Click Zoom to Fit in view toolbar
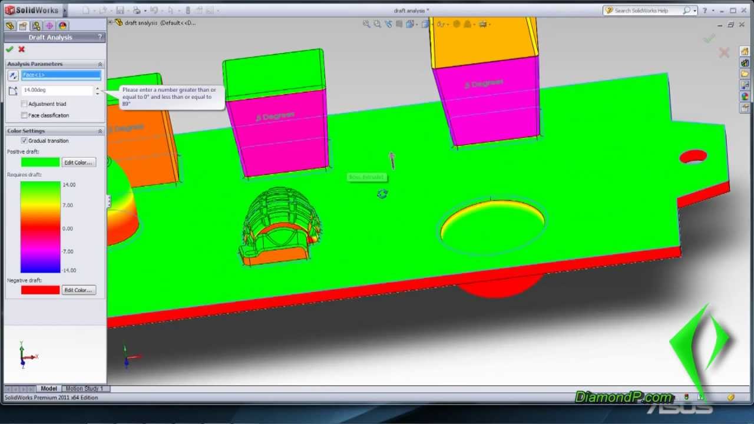The width and height of the screenshot is (754, 424). (366, 24)
